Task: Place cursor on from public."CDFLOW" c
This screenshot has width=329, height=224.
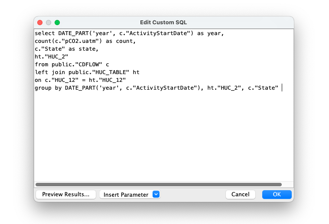Action: click(72, 65)
